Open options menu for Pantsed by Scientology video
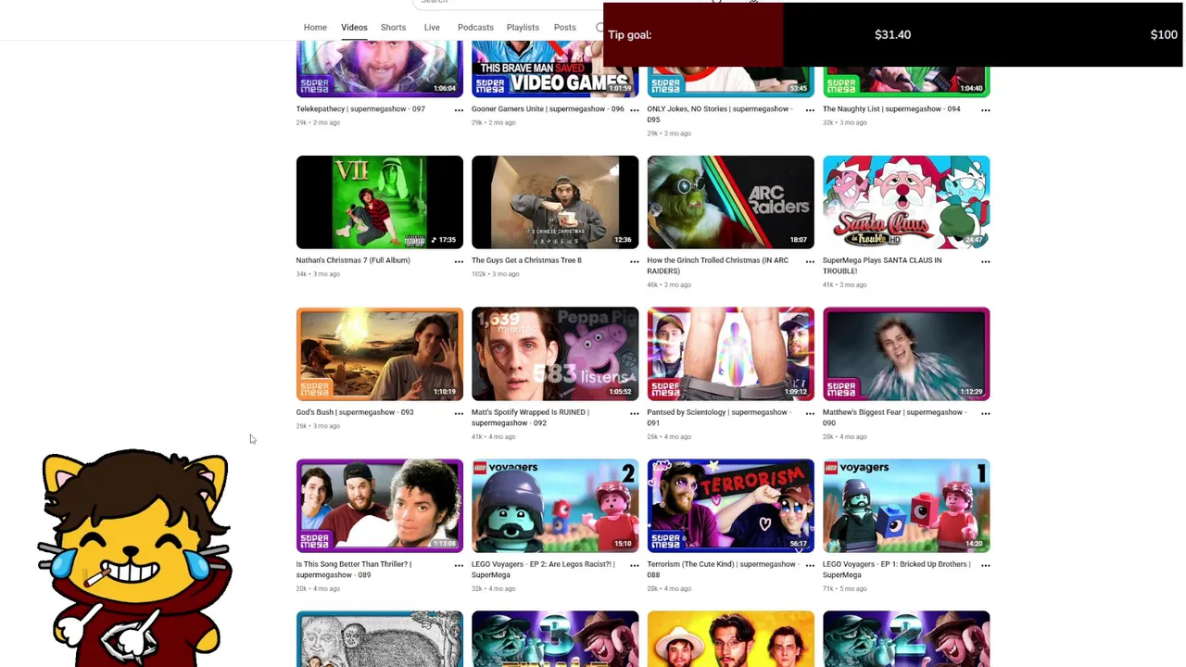The width and height of the screenshot is (1186, 667). click(810, 413)
